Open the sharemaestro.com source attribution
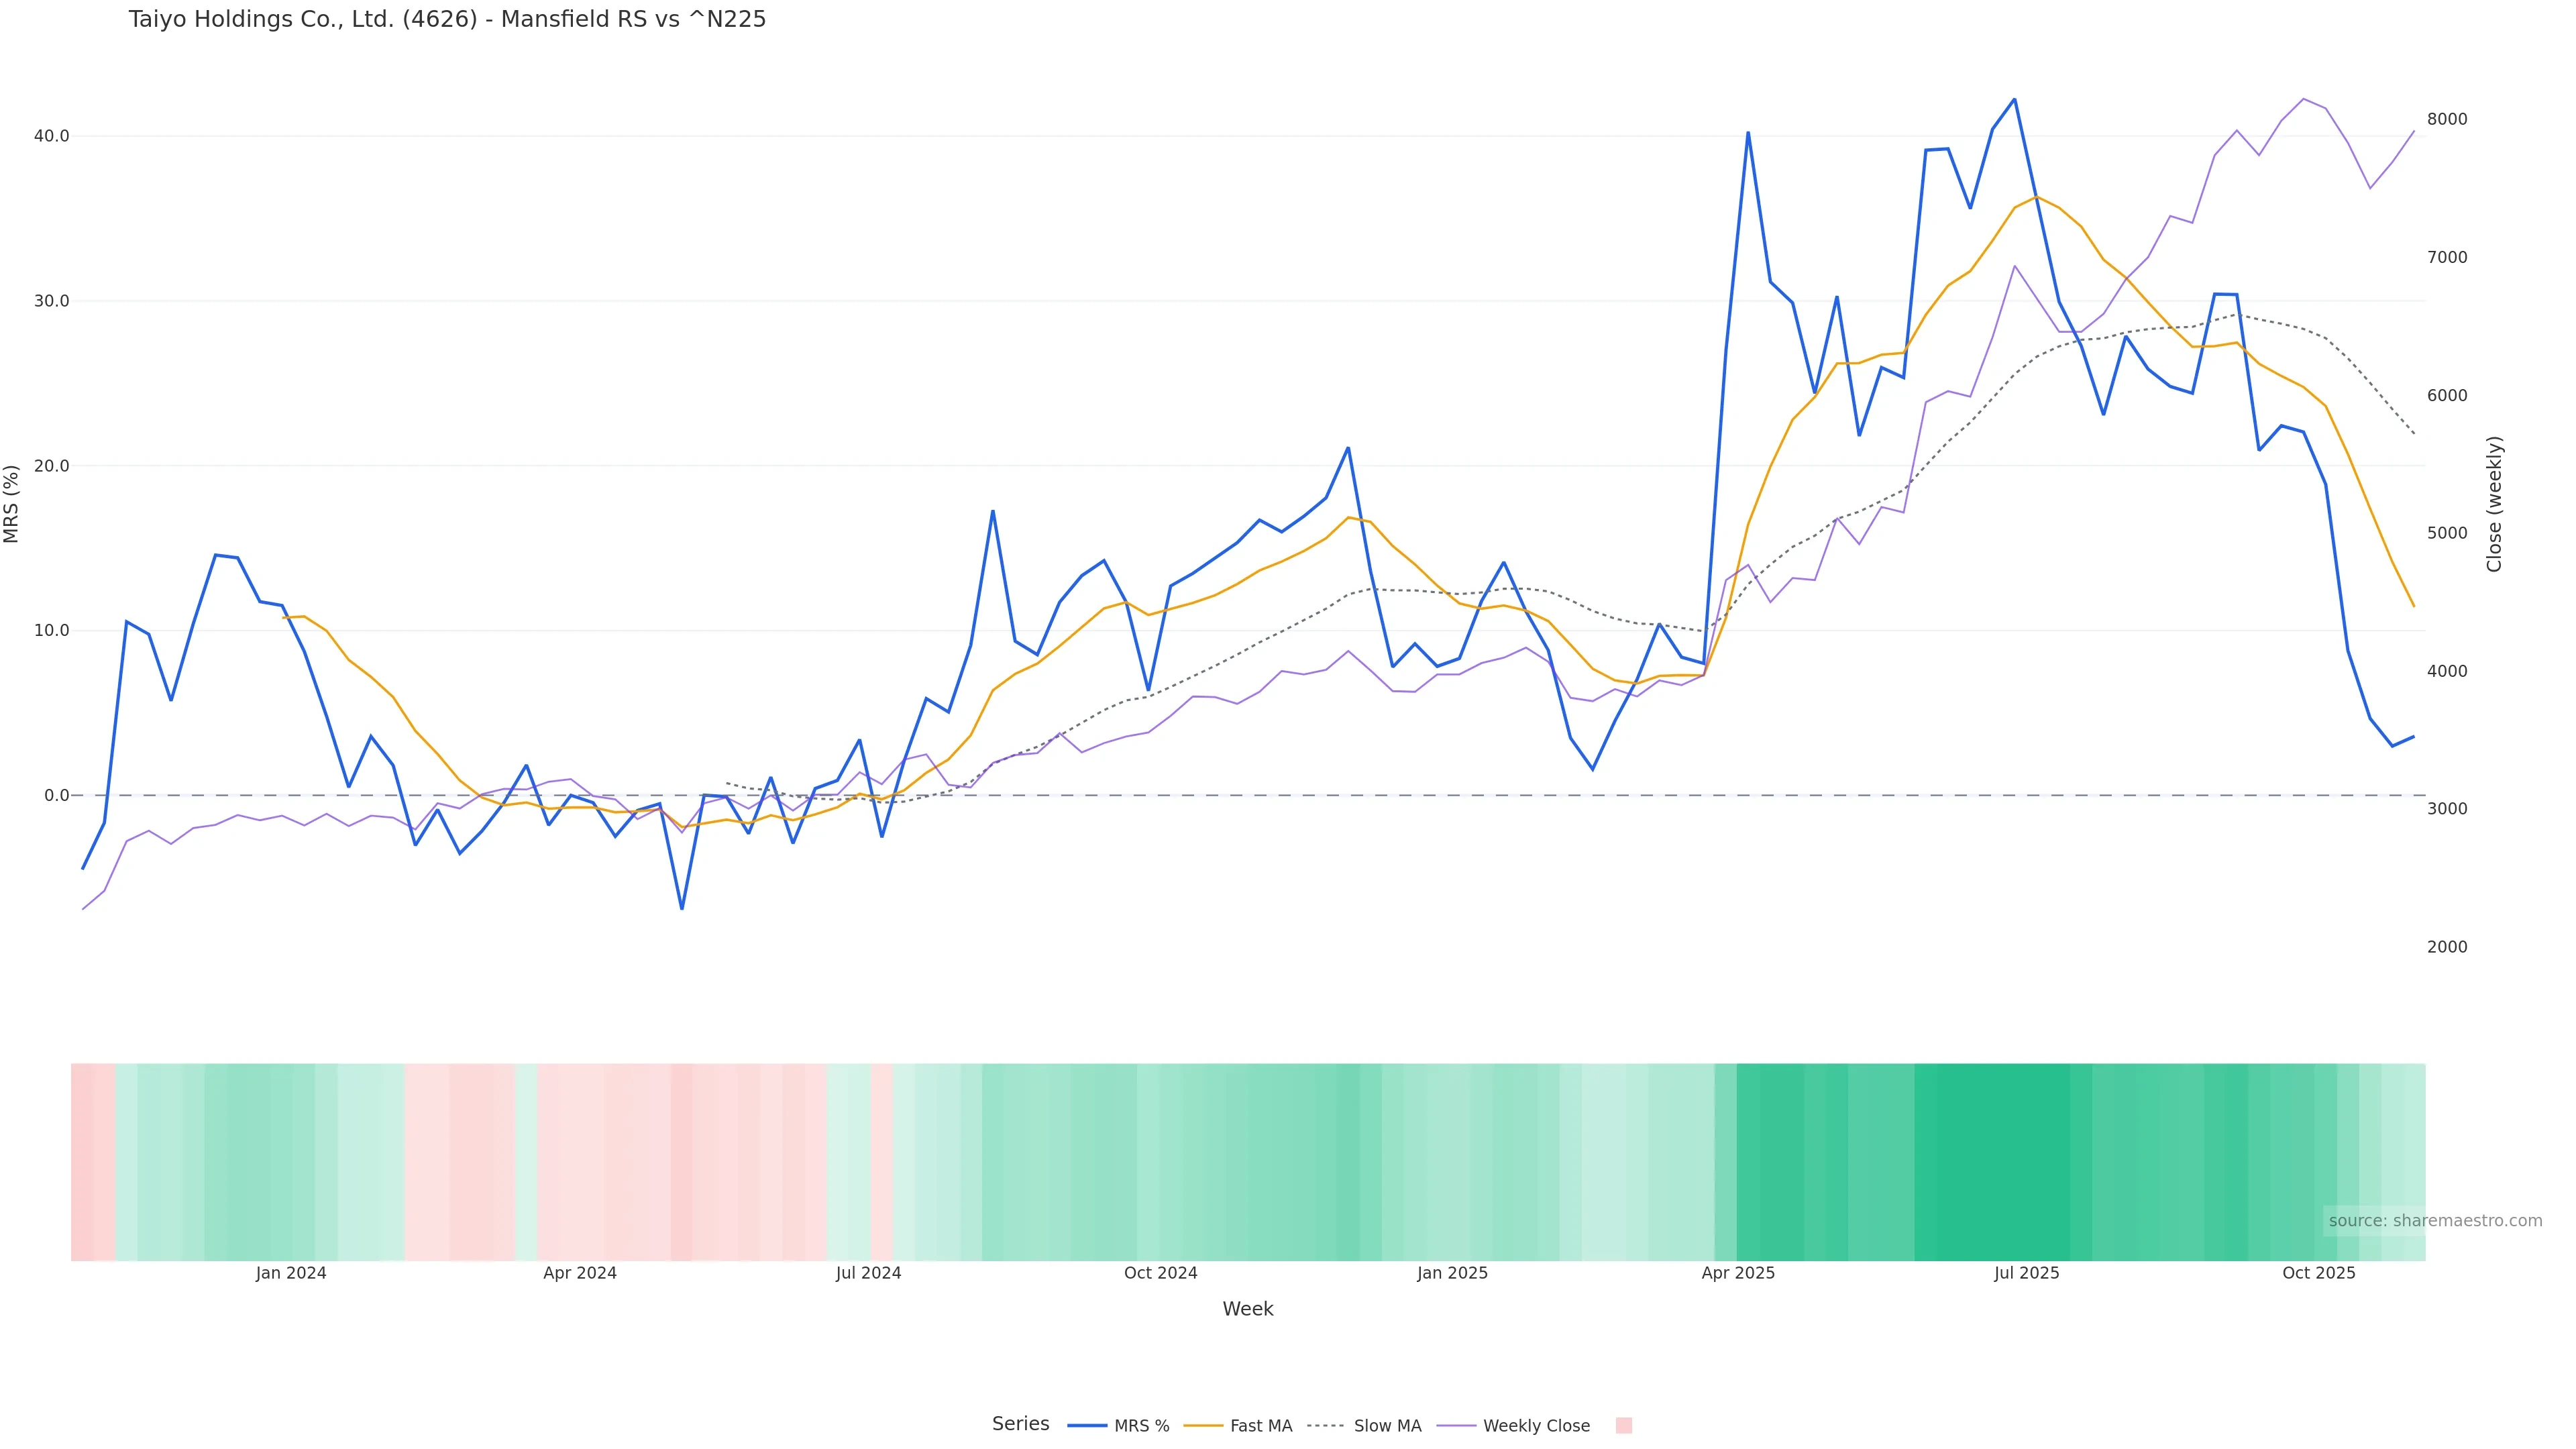This screenshot has width=2576, height=1449. (x=2434, y=1221)
